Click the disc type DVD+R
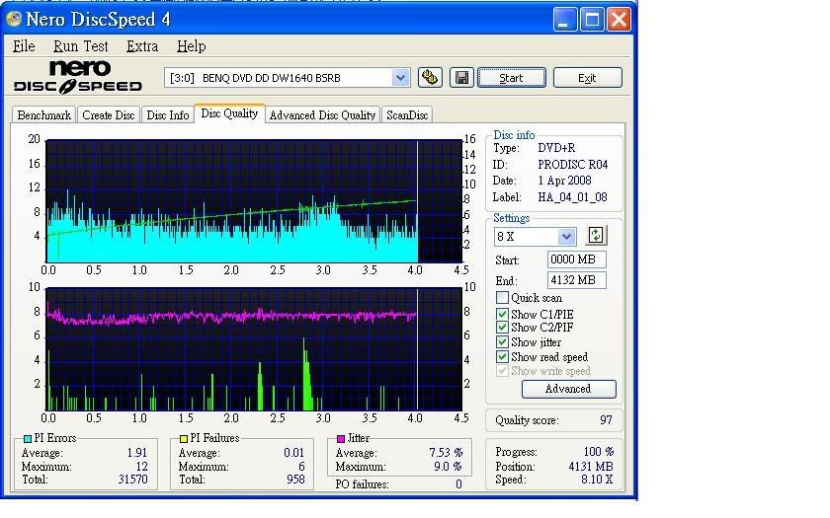Viewport: 830px width, 518px height. [x=556, y=148]
